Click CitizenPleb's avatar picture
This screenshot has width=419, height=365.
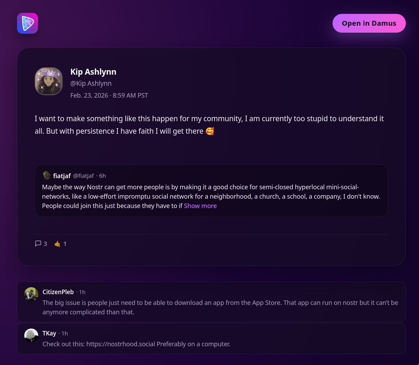click(x=31, y=294)
